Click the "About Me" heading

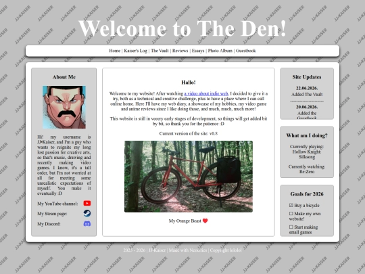pyautogui.click(x=64, y=77)
